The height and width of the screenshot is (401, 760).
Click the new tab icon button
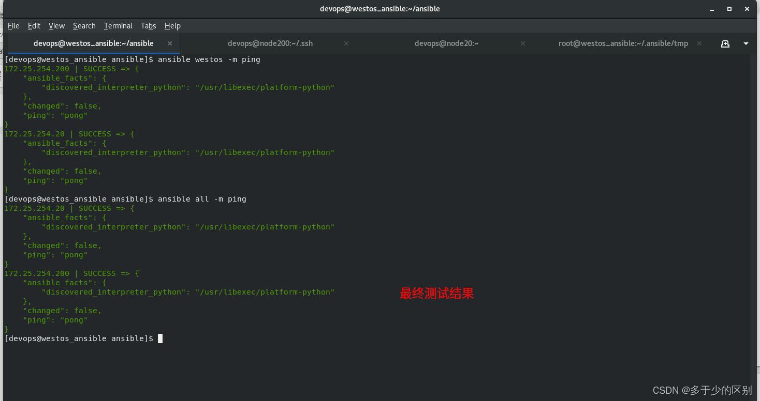point(725,43)
